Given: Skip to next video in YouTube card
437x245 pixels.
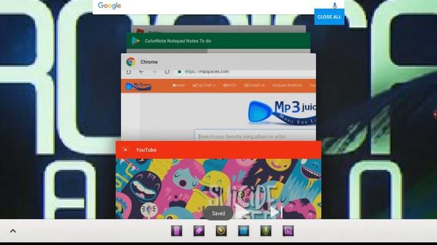Looking at the screenshot, I should pyautogui.click(x=276, y=212).
